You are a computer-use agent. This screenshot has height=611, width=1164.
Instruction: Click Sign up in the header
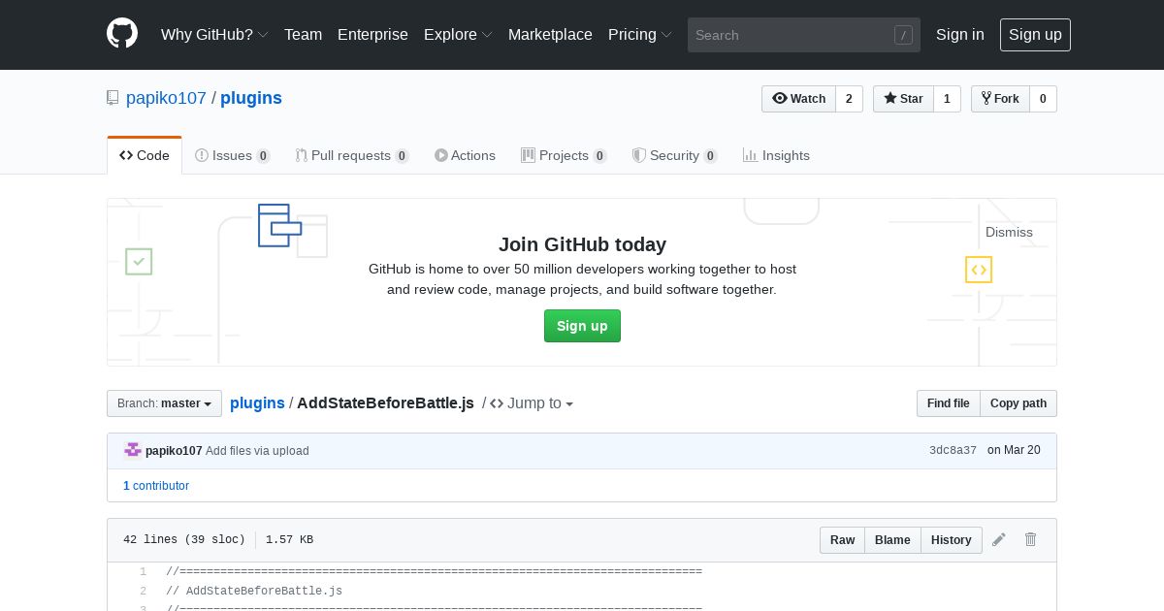1035,34
